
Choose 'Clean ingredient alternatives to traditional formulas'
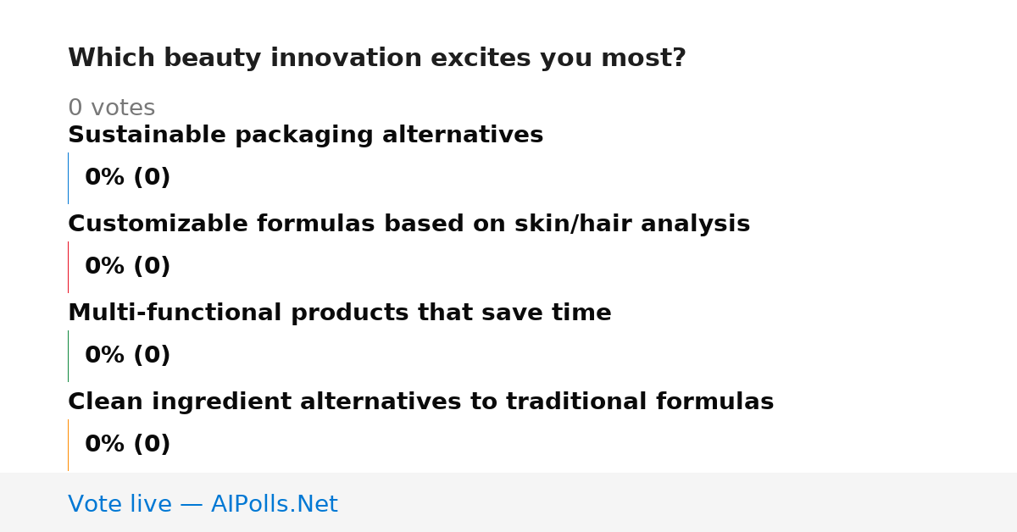420,402
